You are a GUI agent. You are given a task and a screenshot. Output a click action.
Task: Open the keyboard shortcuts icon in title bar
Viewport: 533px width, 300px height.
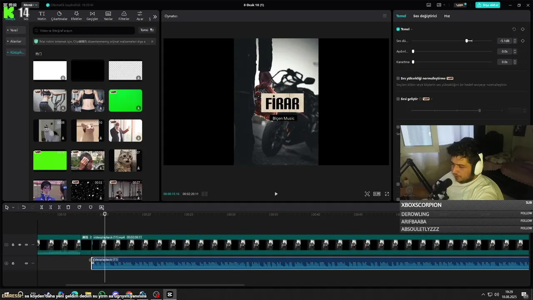[429, 5]
